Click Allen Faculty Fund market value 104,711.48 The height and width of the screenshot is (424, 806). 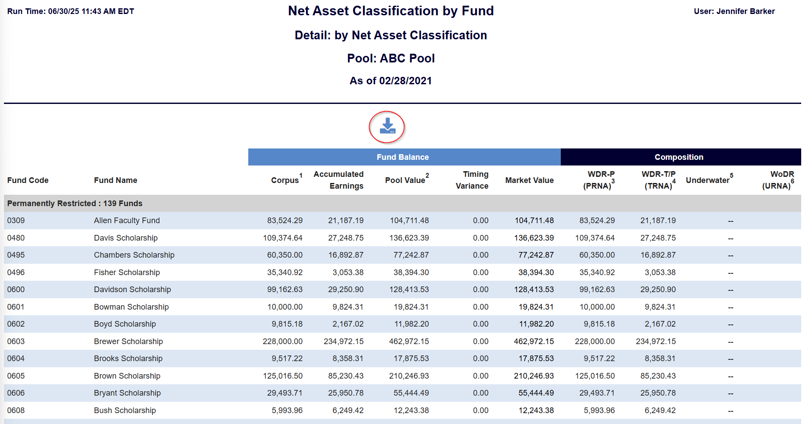[534, 221]
